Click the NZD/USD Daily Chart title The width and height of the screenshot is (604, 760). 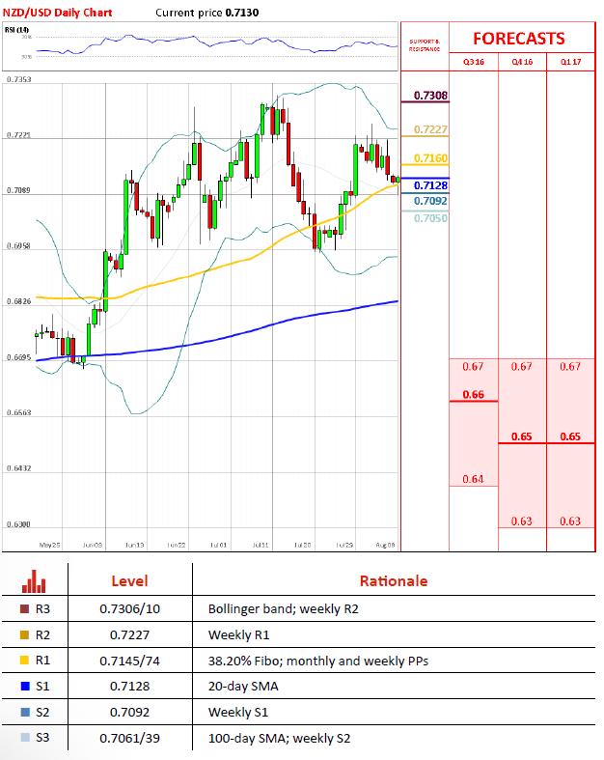point(58,13)
